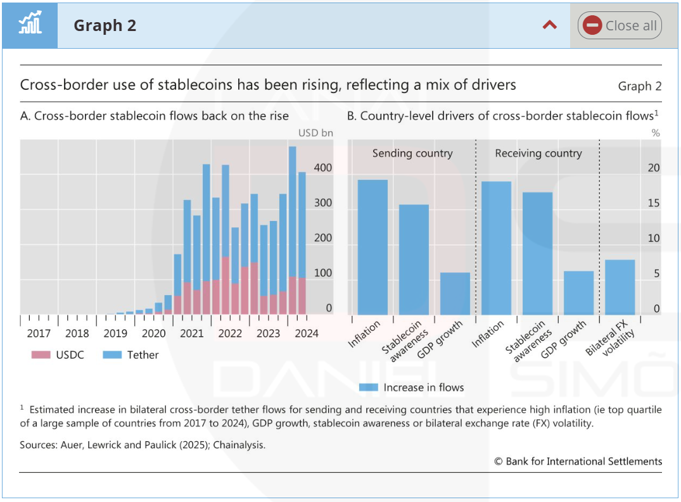Click the Sending country Inflation bar
681x502 pixels.
coord(372,248)
